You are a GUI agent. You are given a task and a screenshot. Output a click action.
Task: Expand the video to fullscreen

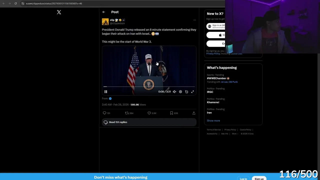click(x=192, y=92)
